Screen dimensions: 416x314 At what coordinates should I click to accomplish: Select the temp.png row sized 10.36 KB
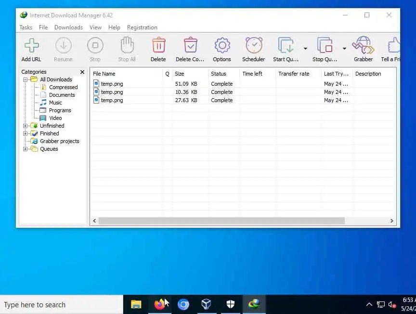tap(243, 92)
